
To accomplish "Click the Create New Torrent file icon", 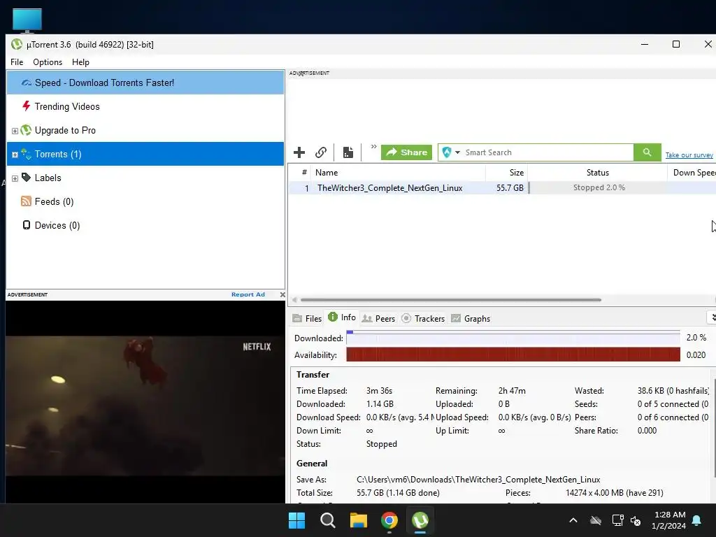I will click(x=348, y=152).
